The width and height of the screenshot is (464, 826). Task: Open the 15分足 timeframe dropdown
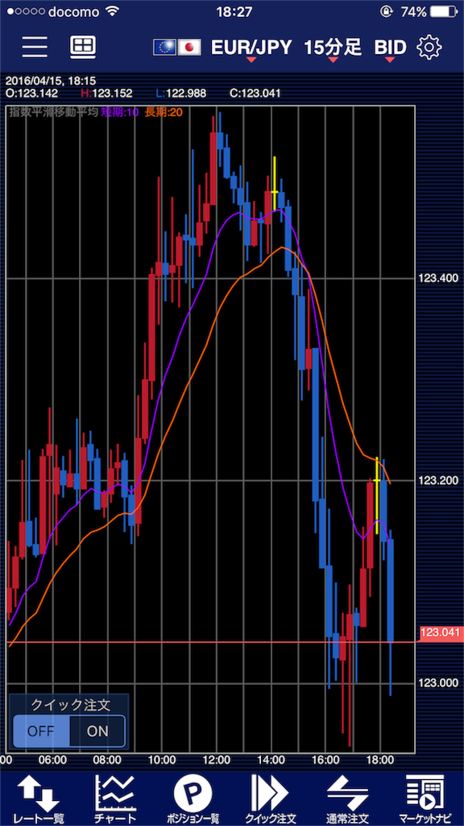point(333,49)
